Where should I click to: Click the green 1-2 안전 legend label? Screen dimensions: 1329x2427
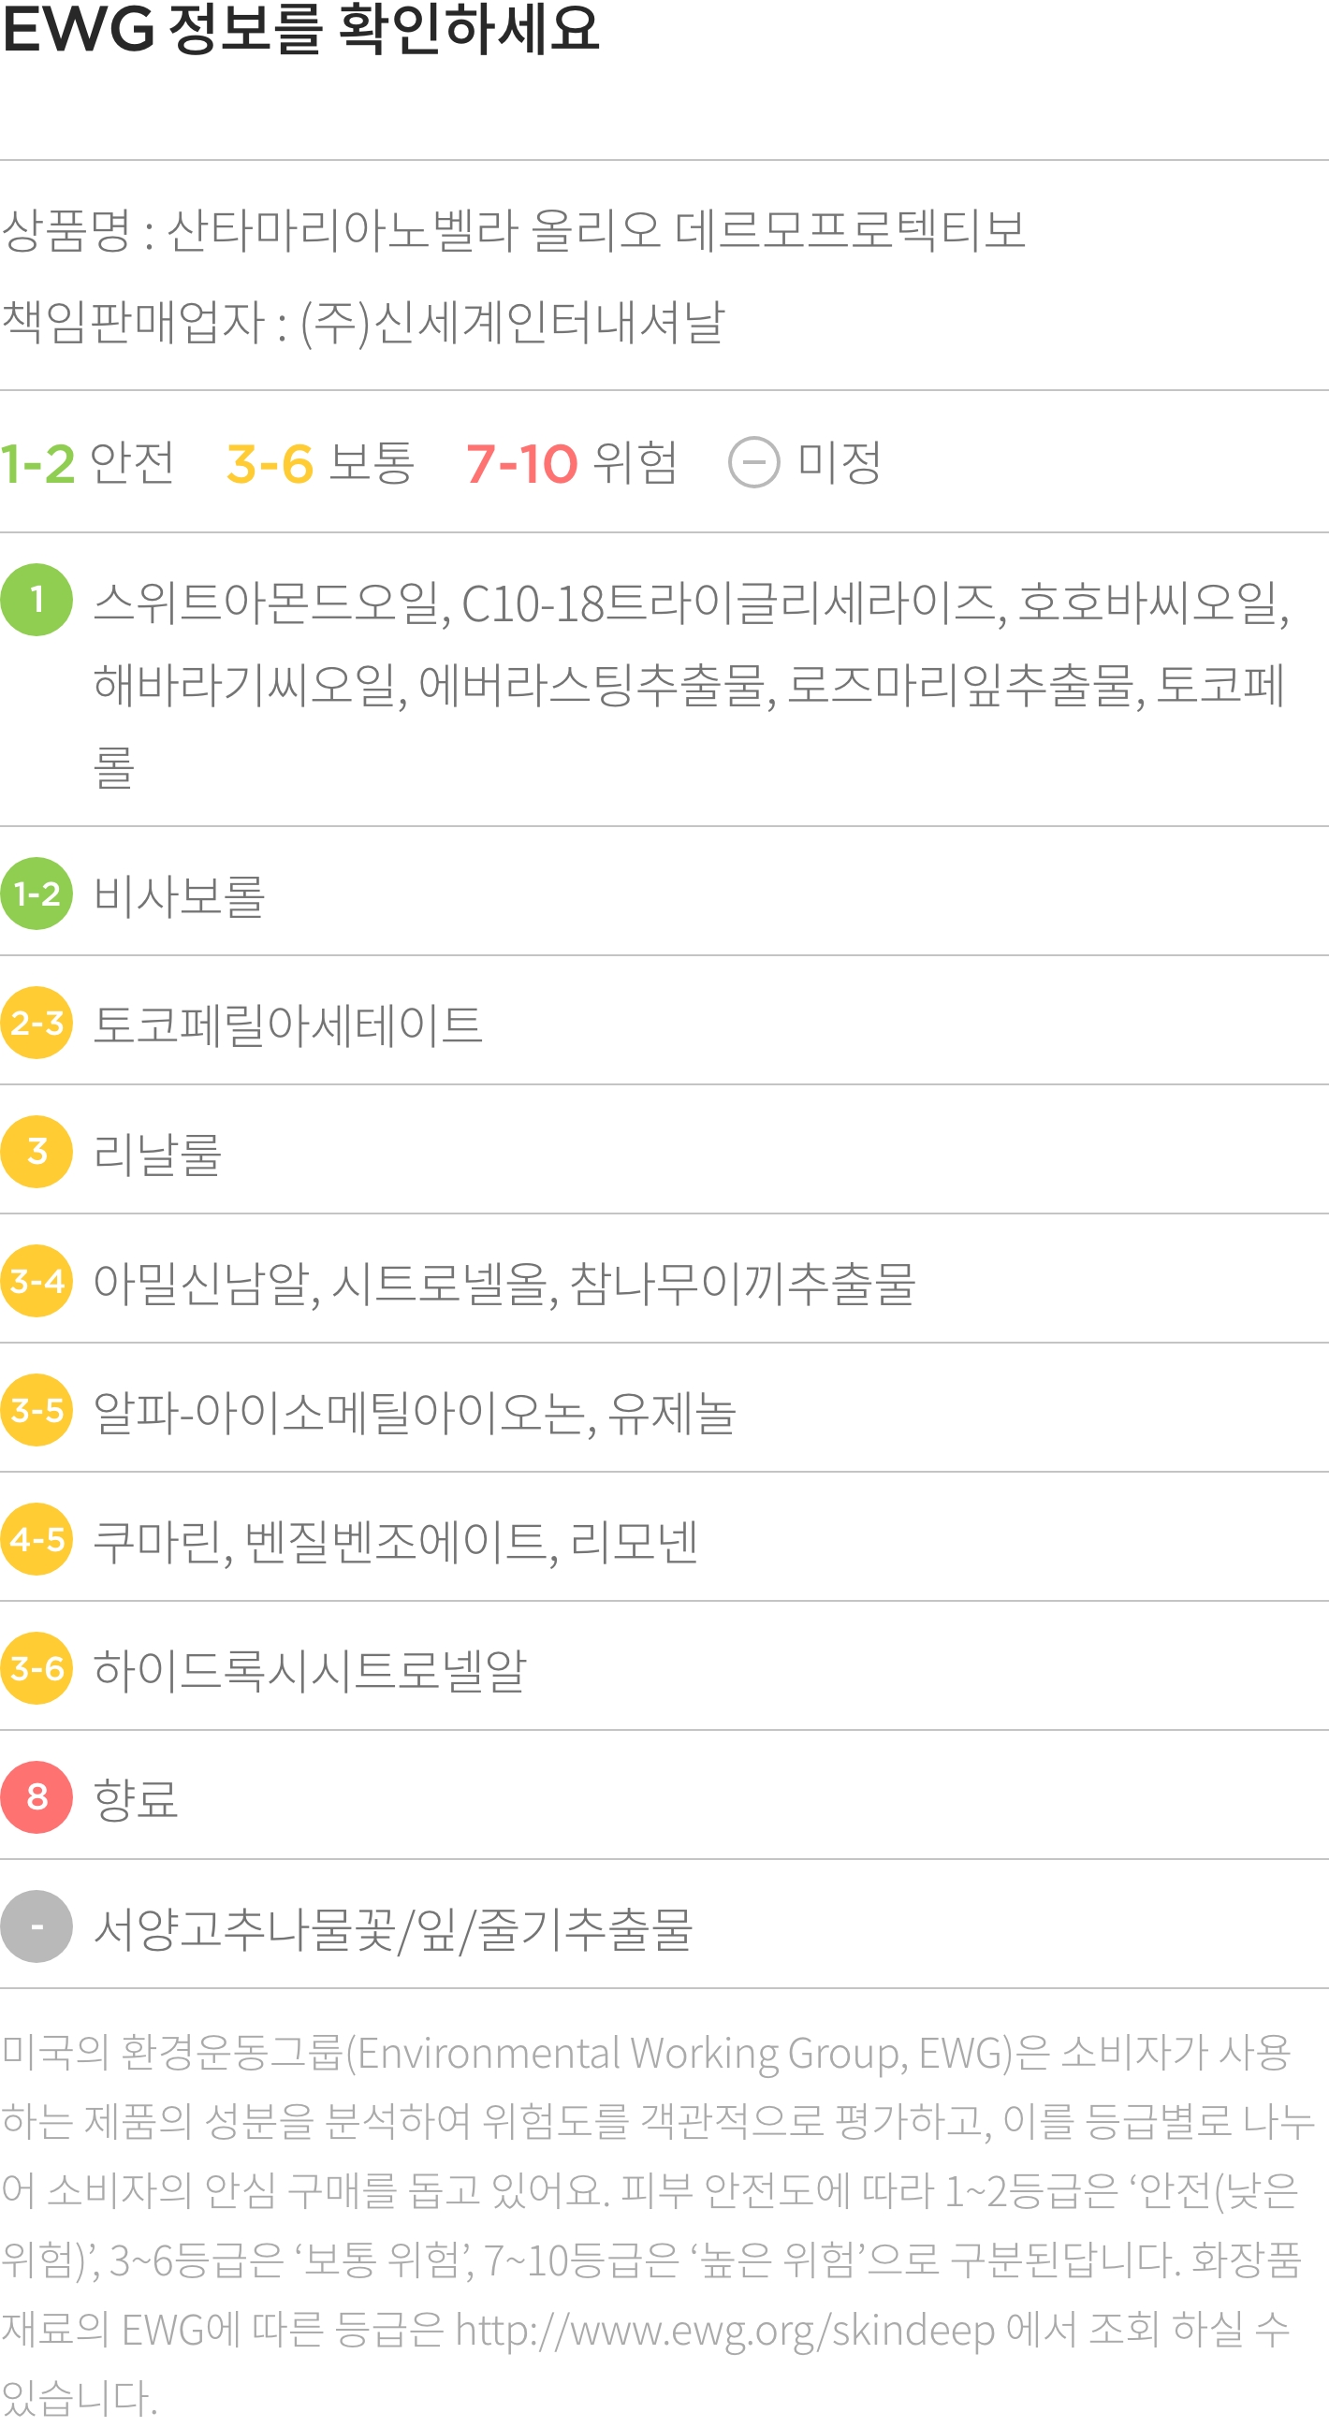[x=88, y=462]
